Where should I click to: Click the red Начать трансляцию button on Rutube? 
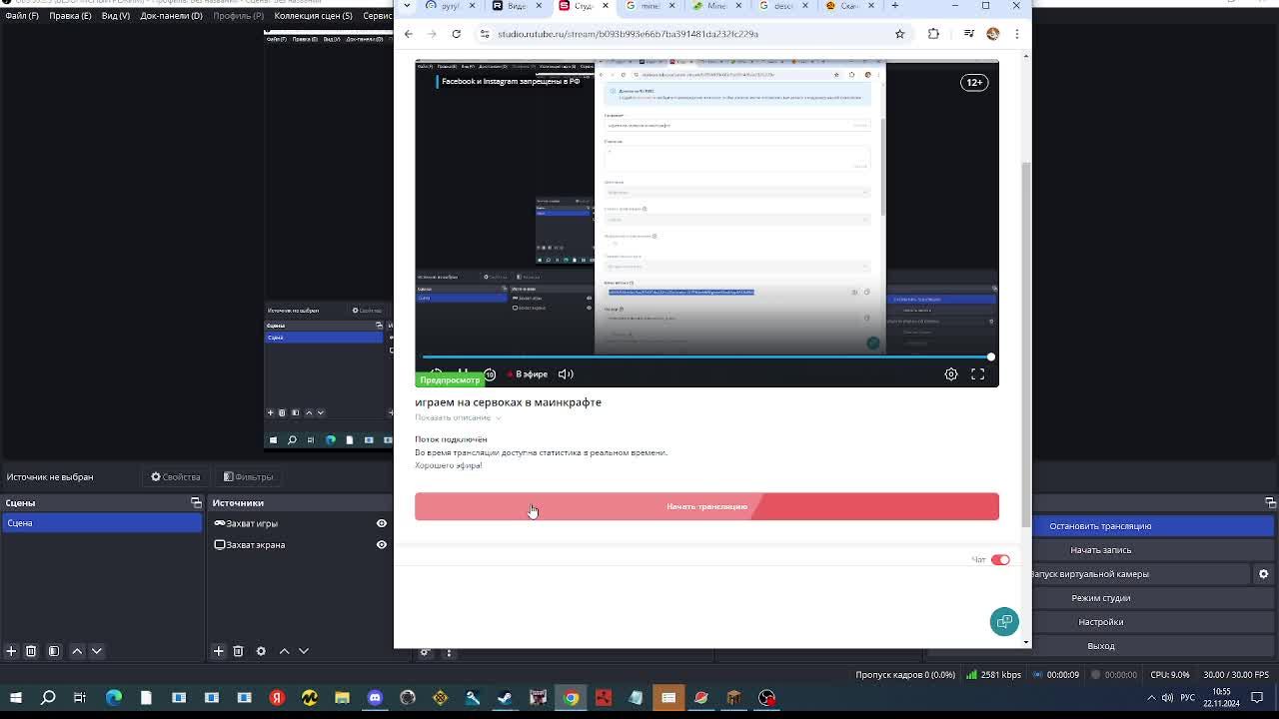point(706,506)
